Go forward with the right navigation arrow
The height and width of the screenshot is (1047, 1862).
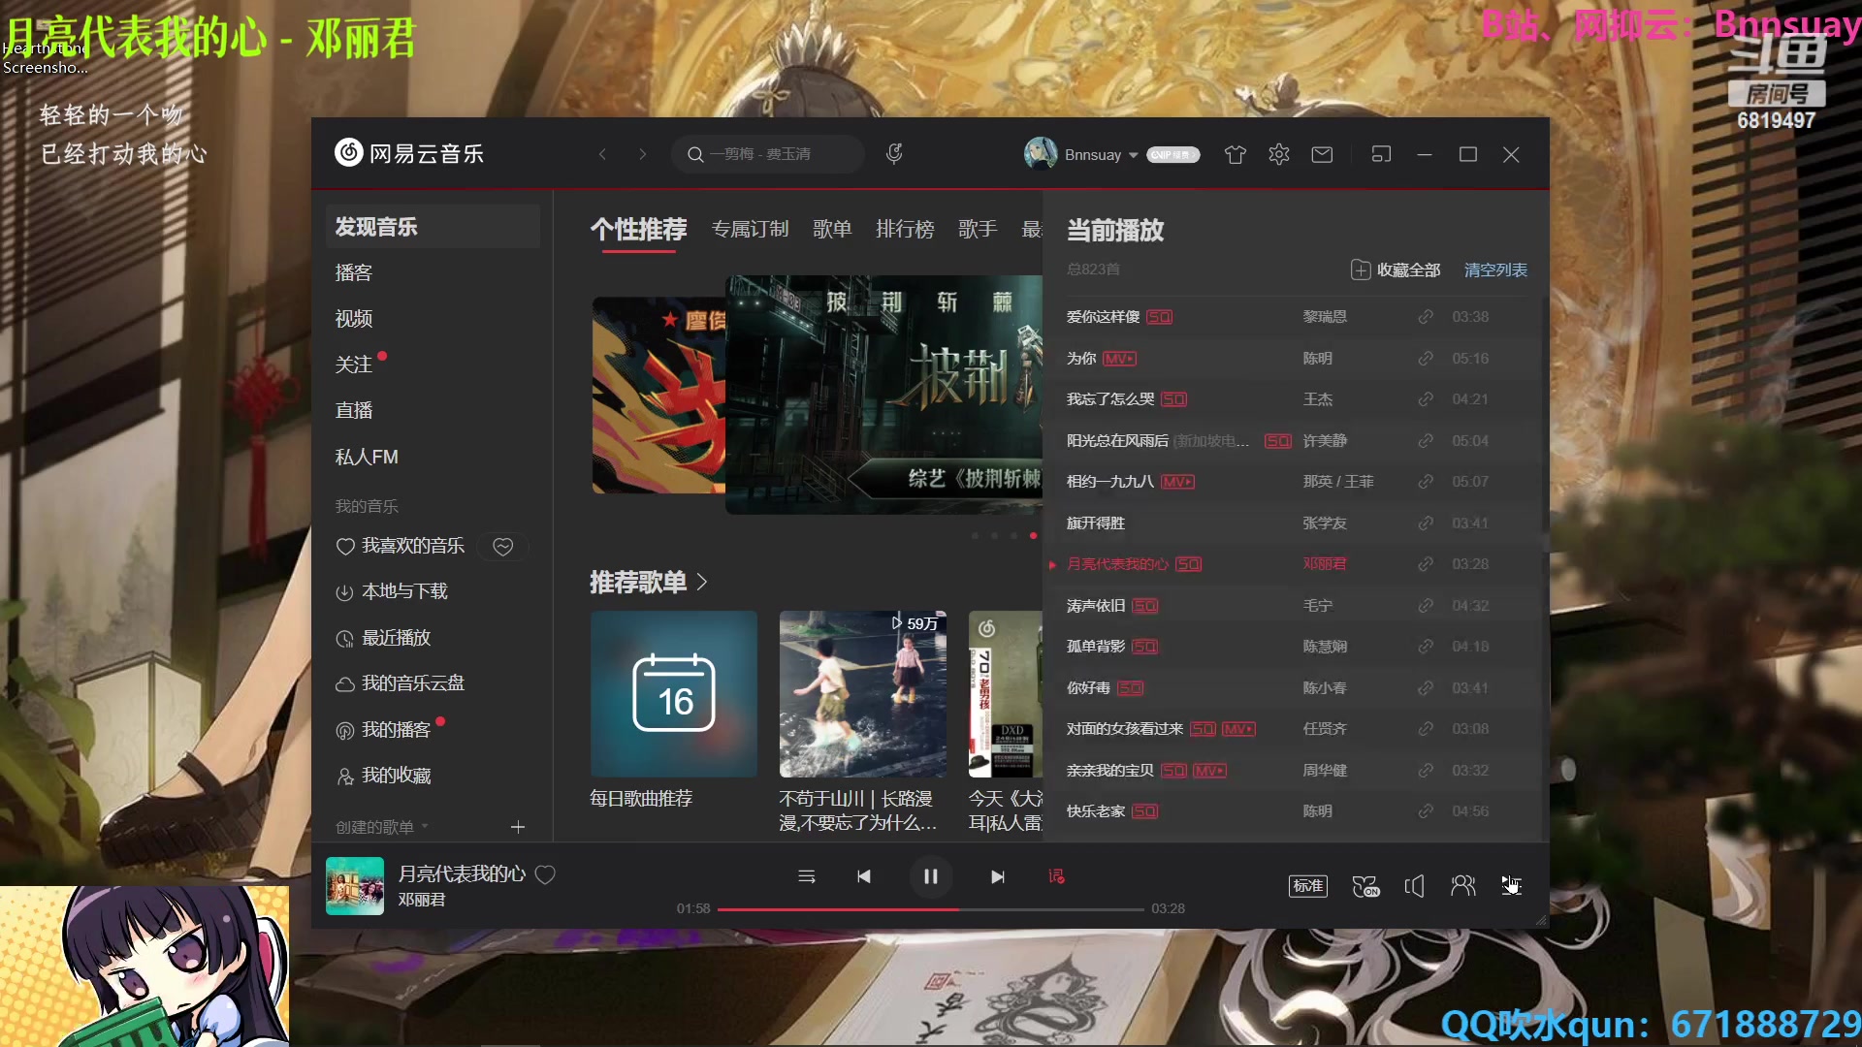click(642, 154)
